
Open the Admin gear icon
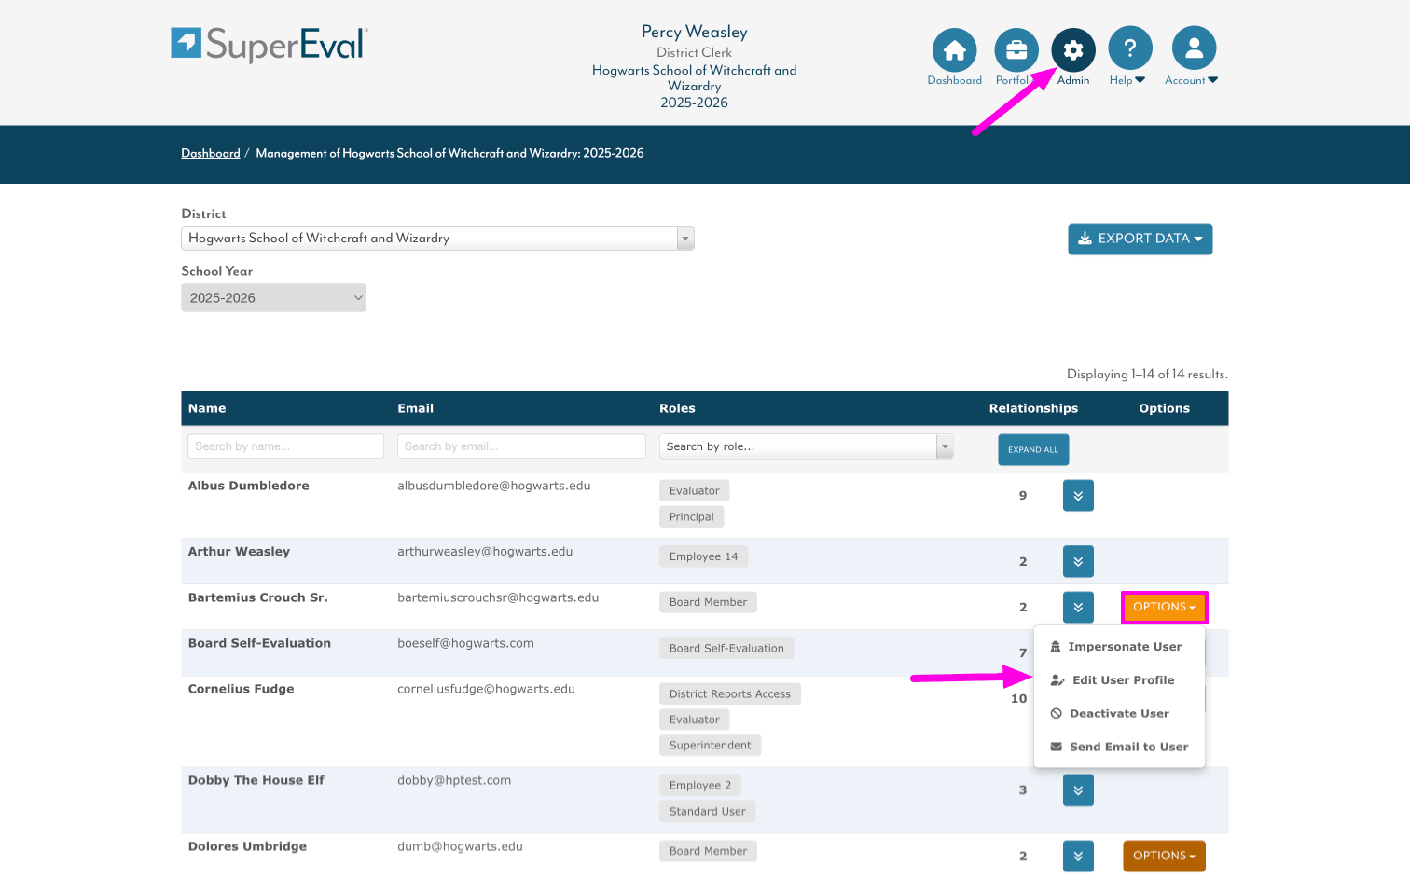coord(1073,49)
